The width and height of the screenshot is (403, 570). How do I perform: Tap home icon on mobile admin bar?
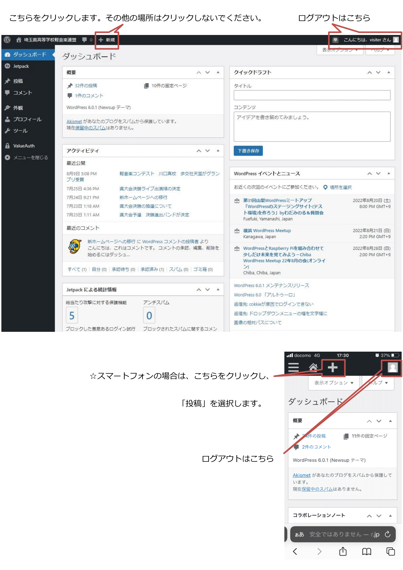[313, 368]
